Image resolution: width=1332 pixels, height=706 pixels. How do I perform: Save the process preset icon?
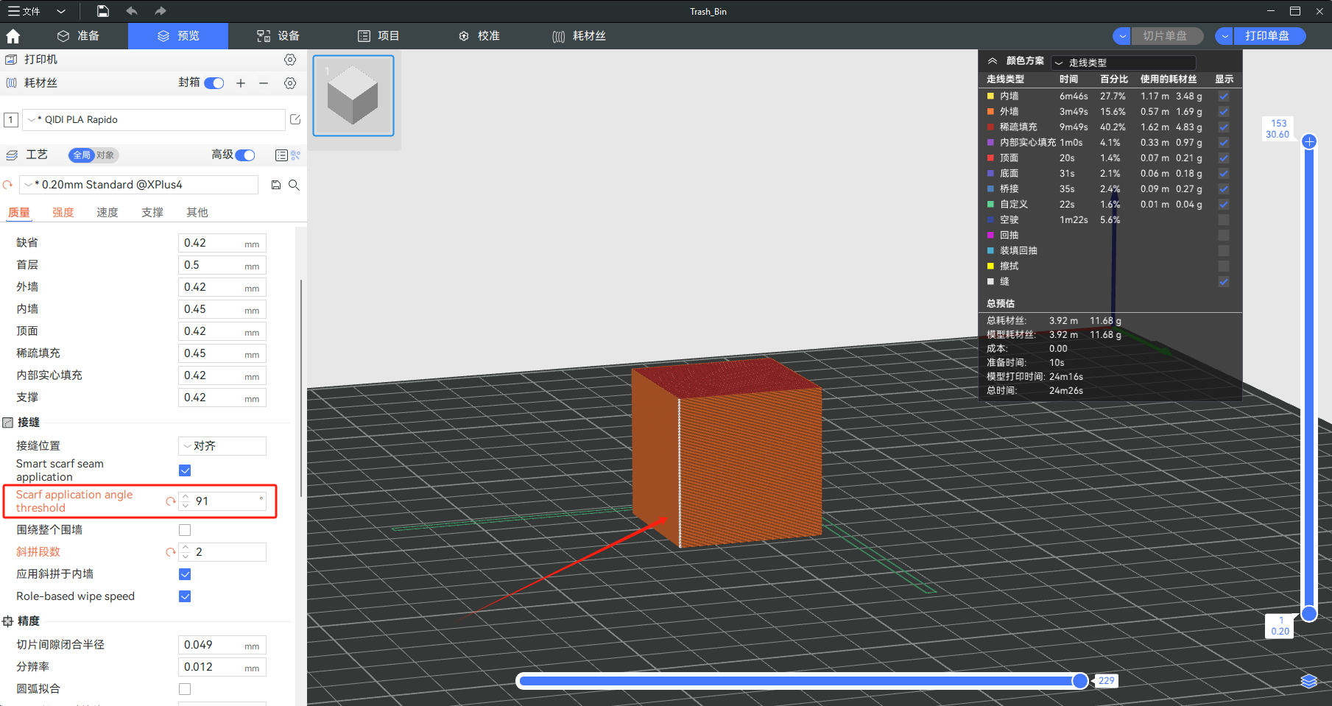(276, 185)
